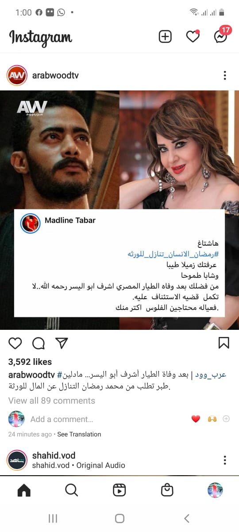
Task: Open the Reels tab
Action: (x=119, y=490)
